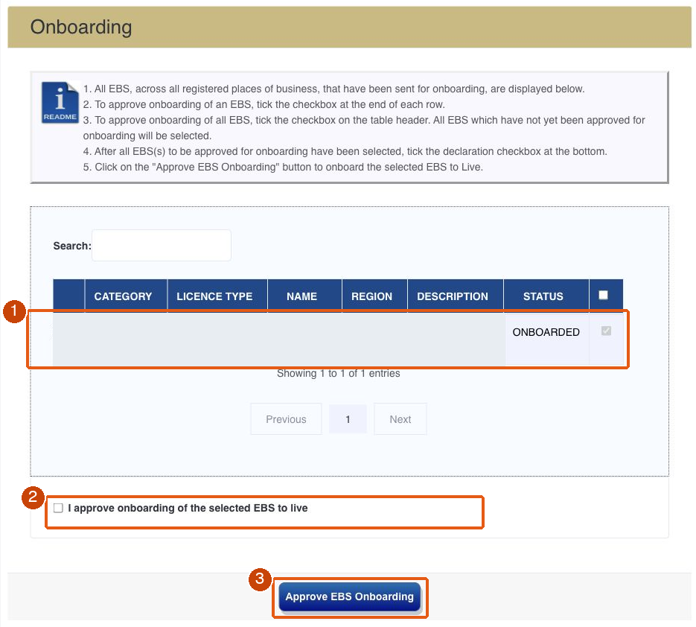Click the checkbox in the ONBOARDED row

tap(606, 331)
